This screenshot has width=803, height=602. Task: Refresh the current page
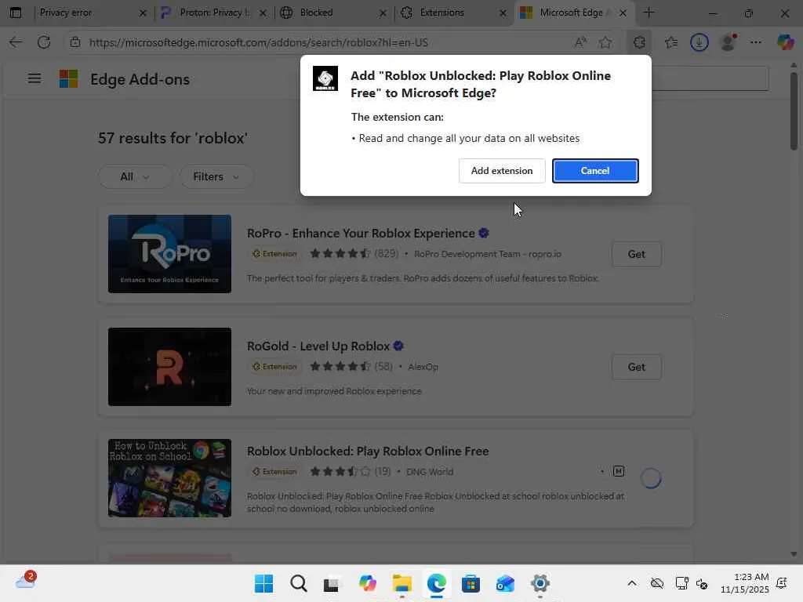(44, 42)
